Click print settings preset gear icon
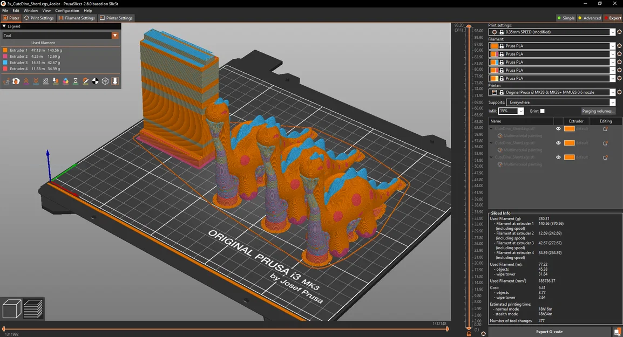 pyautogui.click(x=619, y=32)
